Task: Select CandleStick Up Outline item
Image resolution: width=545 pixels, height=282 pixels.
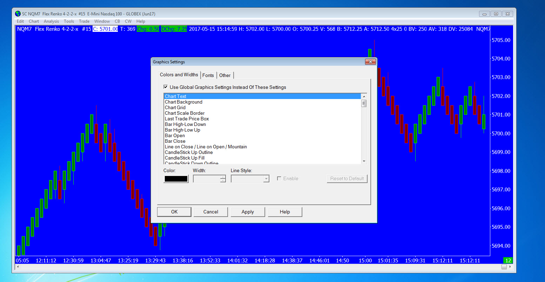Action: click(x=262, y=152)
